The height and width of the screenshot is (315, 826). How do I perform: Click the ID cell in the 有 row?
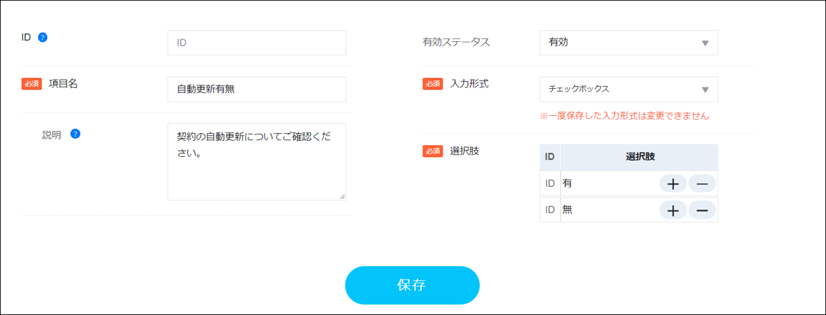click(550, 184)
